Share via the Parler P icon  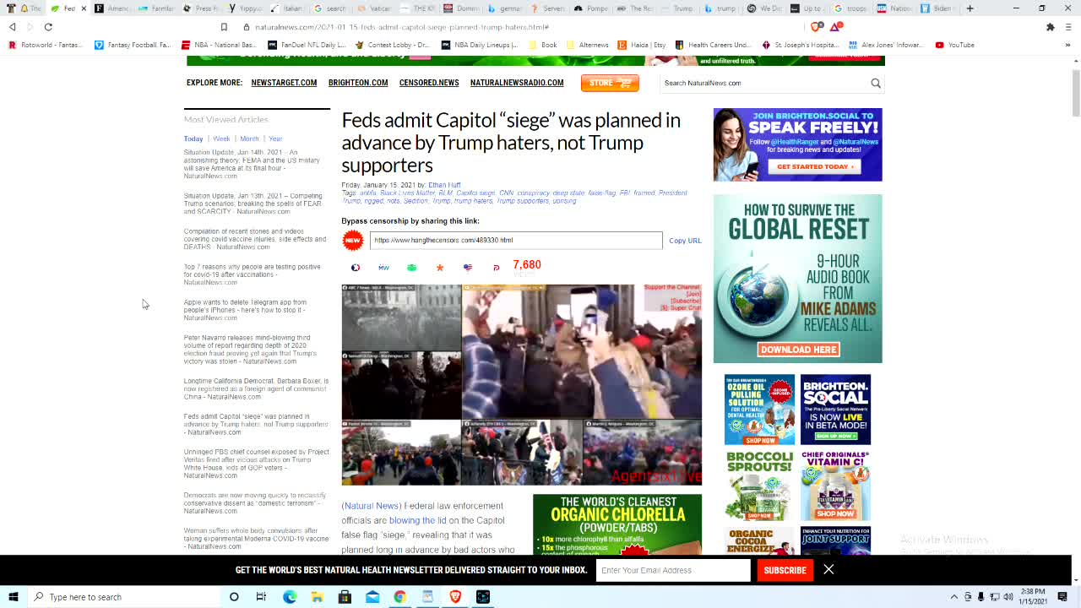point(496,268)
